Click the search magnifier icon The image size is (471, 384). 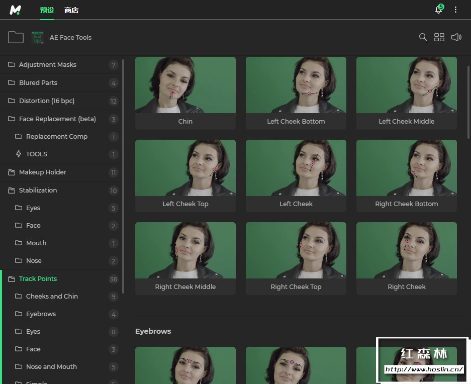pos(423,37)
